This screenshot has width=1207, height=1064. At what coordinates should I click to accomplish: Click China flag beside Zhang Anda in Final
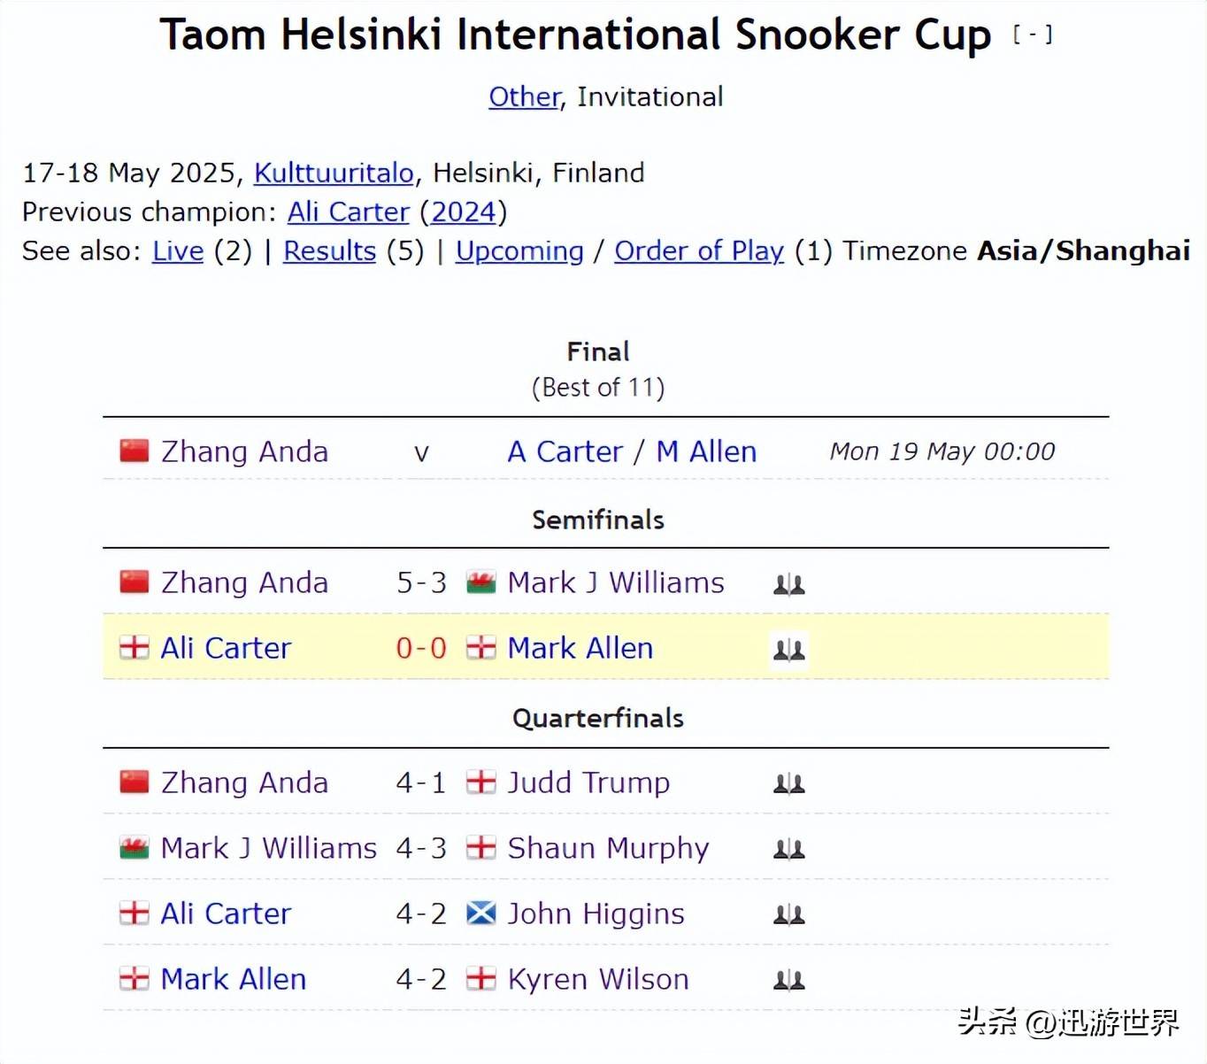click(x=135, y=451)
